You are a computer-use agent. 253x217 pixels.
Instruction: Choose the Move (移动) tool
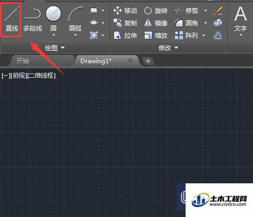125,11
